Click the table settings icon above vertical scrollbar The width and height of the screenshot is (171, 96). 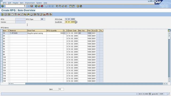pyautogui.click(x=169, y=31)
